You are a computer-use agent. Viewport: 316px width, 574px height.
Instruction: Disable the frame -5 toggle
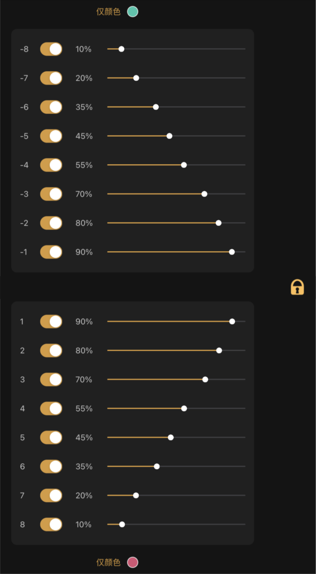pyautogui.click(x=51, y=136)
